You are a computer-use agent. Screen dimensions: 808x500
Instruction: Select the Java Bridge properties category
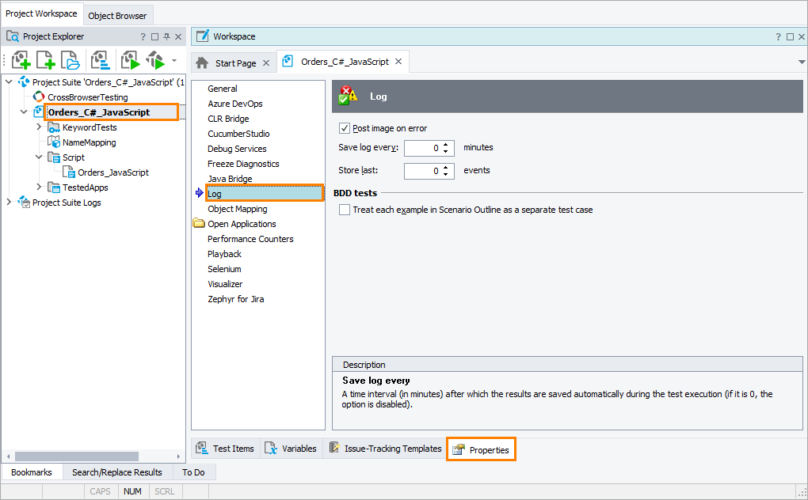[x=230, y=179]
